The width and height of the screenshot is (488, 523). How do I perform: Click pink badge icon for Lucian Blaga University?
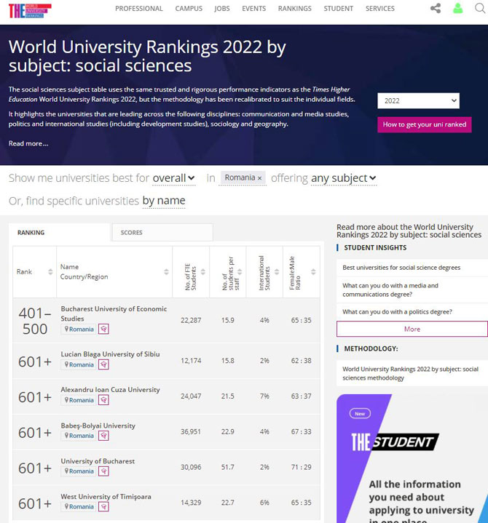pyautogui.click(x=103, y=364)
